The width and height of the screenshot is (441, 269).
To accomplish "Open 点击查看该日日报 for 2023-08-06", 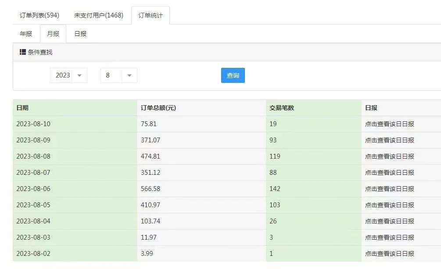I will (x=390, y=188).
